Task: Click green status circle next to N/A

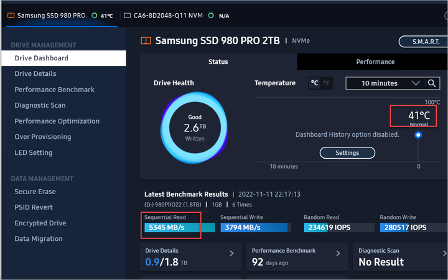Action: [x=211, y=16]
